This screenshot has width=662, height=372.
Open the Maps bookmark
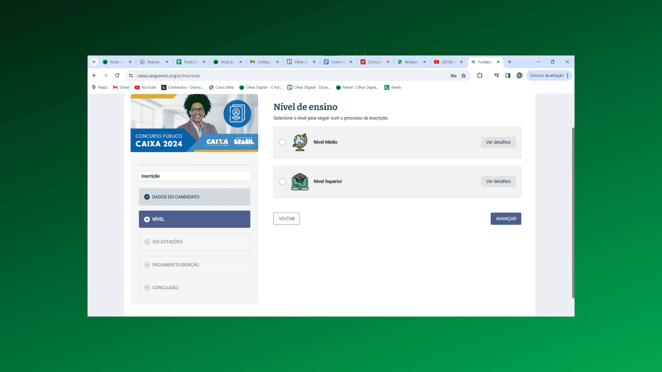tap(100, 87)
